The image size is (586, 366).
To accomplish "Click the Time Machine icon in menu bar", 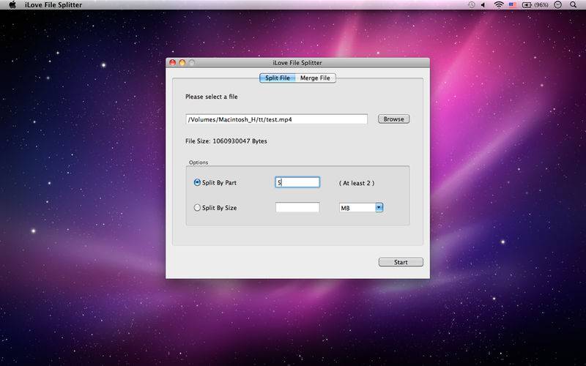I will click(471, 5).
